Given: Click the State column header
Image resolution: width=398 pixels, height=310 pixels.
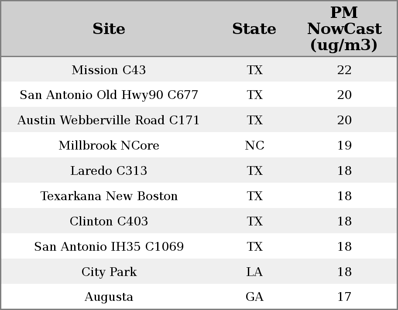Looking at the screenshot, I should pos(254,29).
